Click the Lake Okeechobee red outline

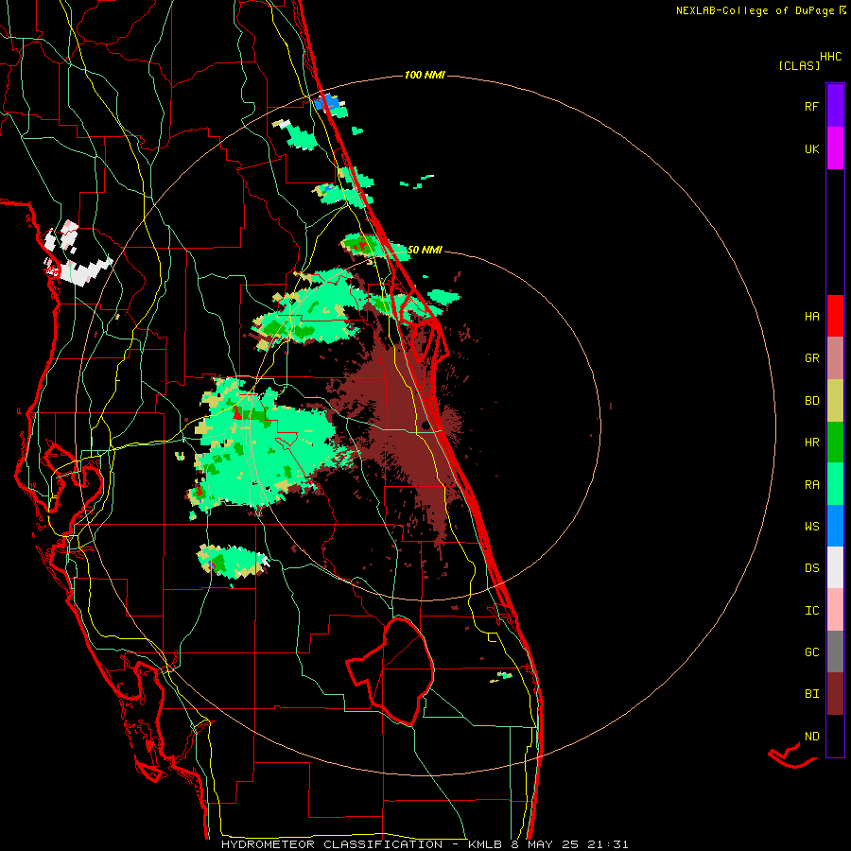(391, 671)
